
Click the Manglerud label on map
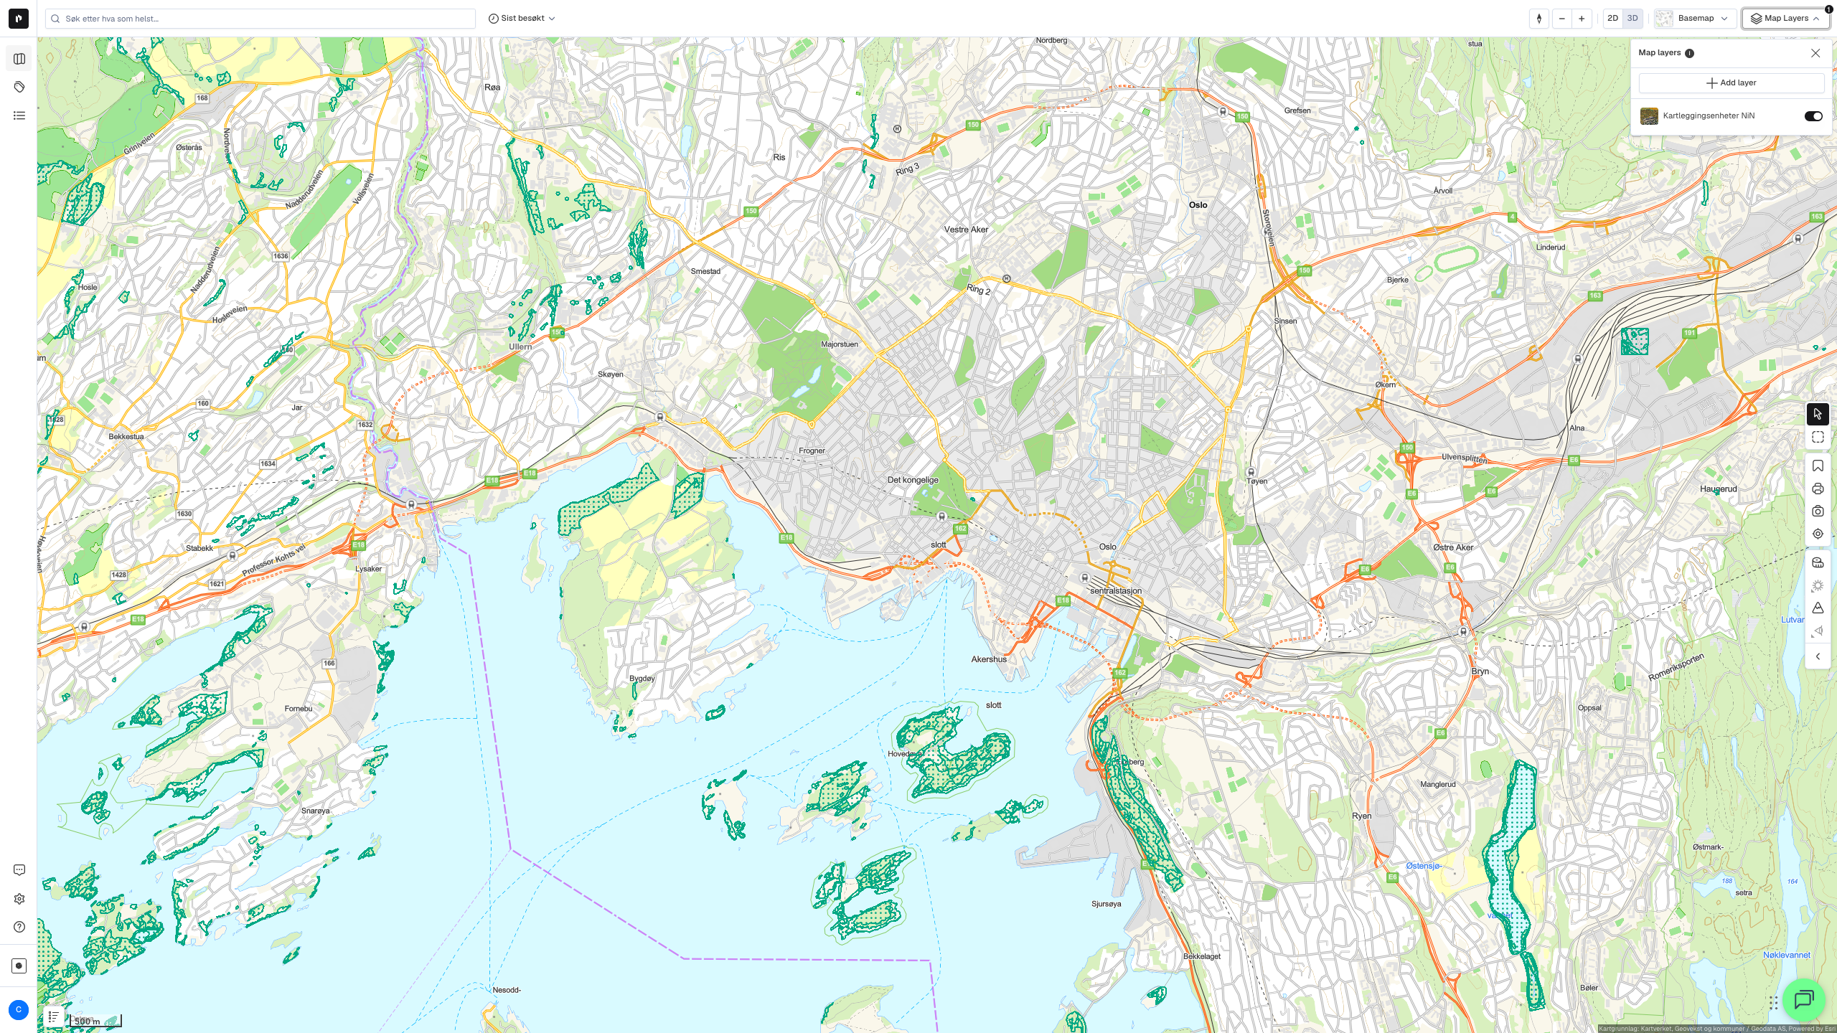pos(1437,785)
